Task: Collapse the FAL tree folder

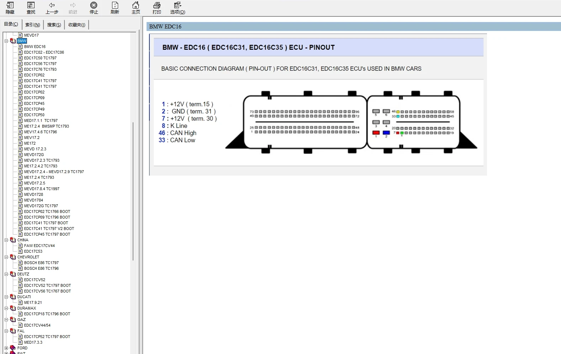Action: (x=6, y=331)
